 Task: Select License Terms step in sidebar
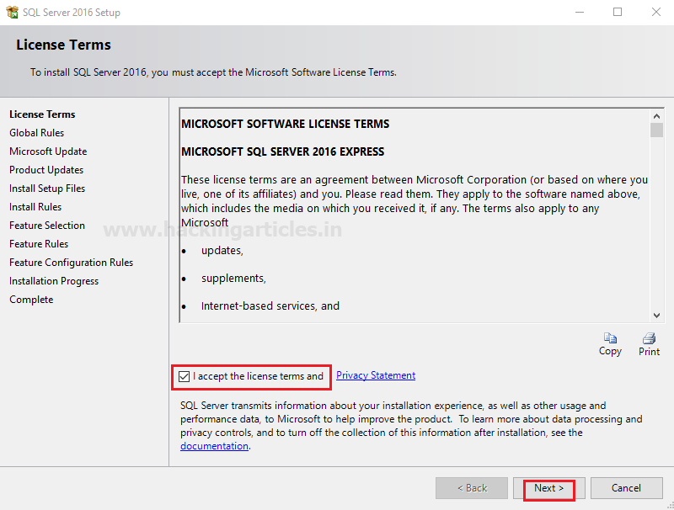pyautogui.click(x=42, y=114)
